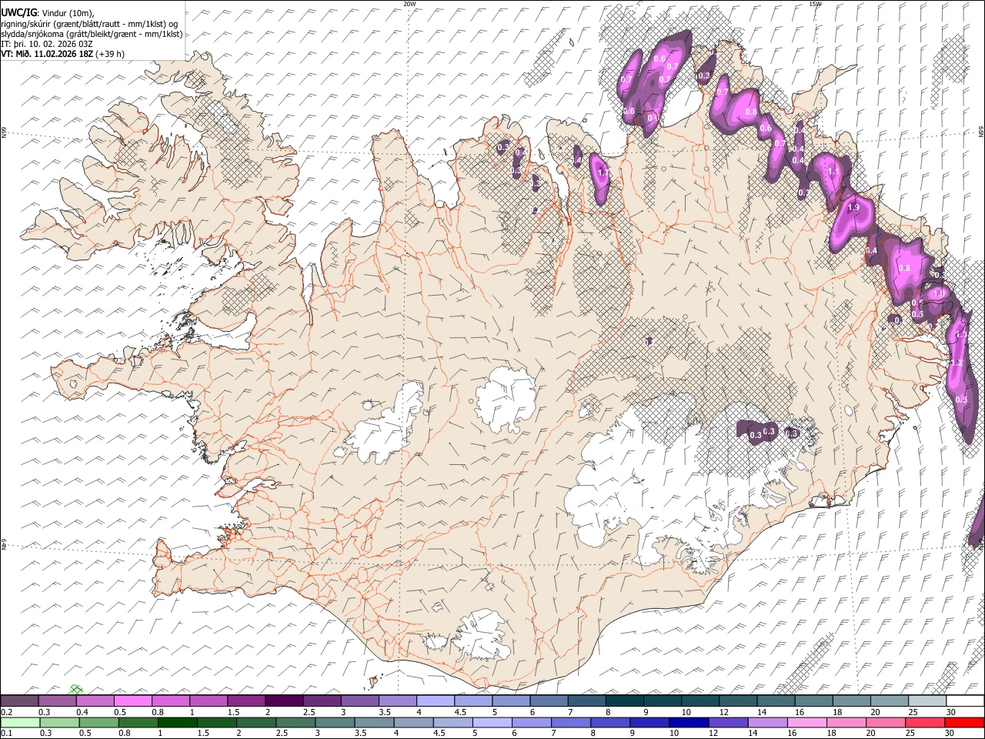Image resolution: width=985 pixels, height=739 pixels.
Task: Click the '0.2' label in upper legend row
Action: click(x=6, y=712)
